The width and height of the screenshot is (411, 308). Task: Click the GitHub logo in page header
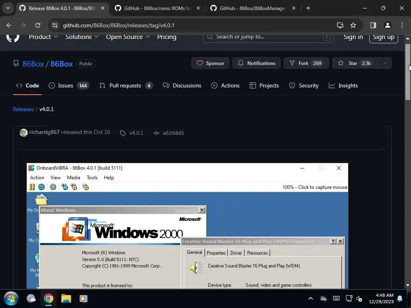pyautogui.click(x=12, y=37)
